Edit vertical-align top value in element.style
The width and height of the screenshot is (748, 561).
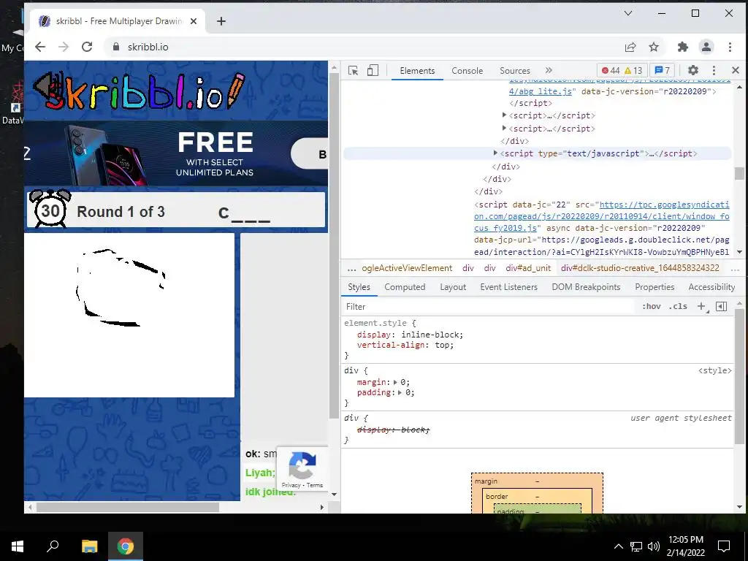pyautogui.click(x=443, y=345)
